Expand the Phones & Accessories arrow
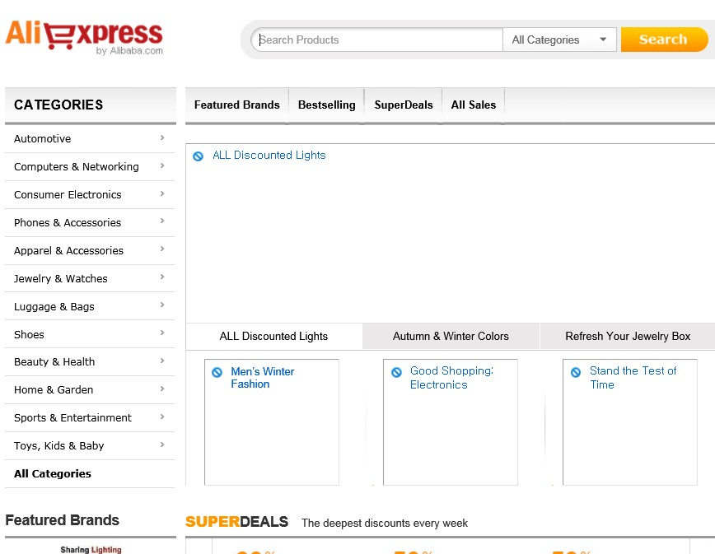This screenshot has height=554, width=715. point(162,221)
